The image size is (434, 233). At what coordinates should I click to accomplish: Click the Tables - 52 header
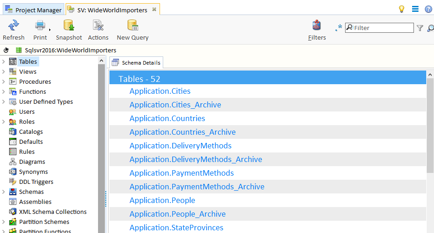point(268,78)
